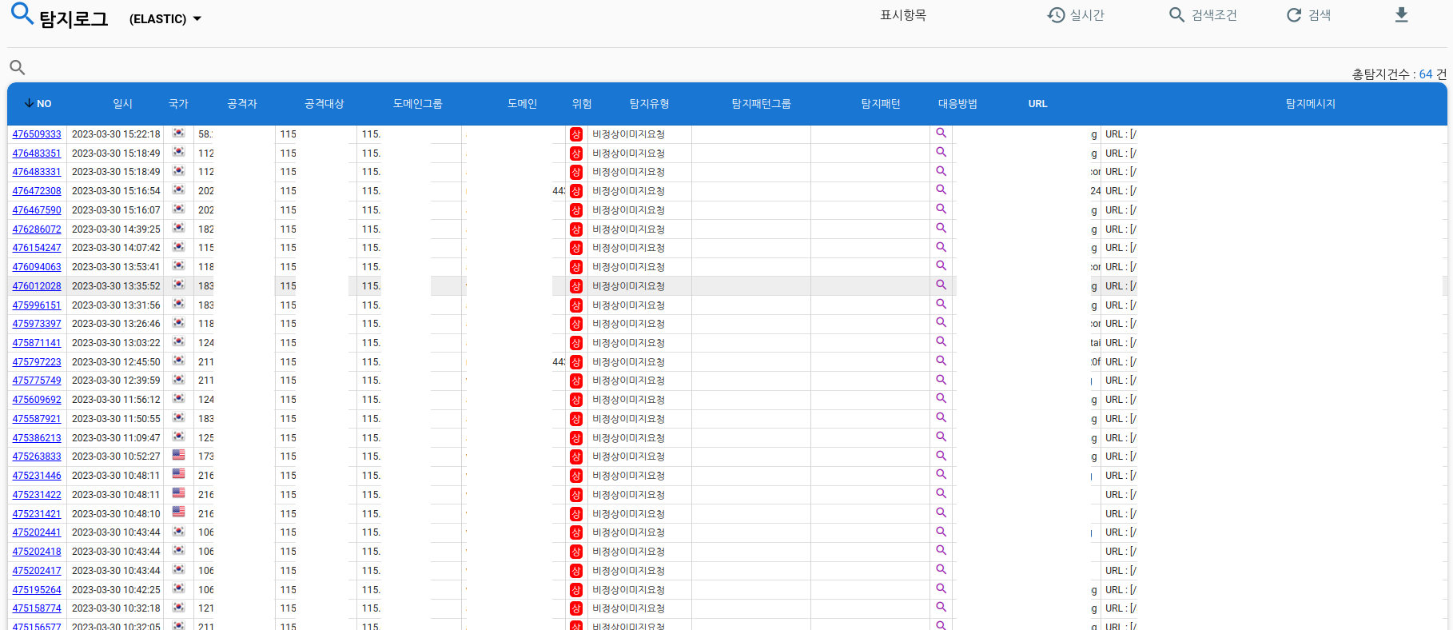Open log entry 476509333
Viewport: 1453px width, 630px height.
click(37, 134)
